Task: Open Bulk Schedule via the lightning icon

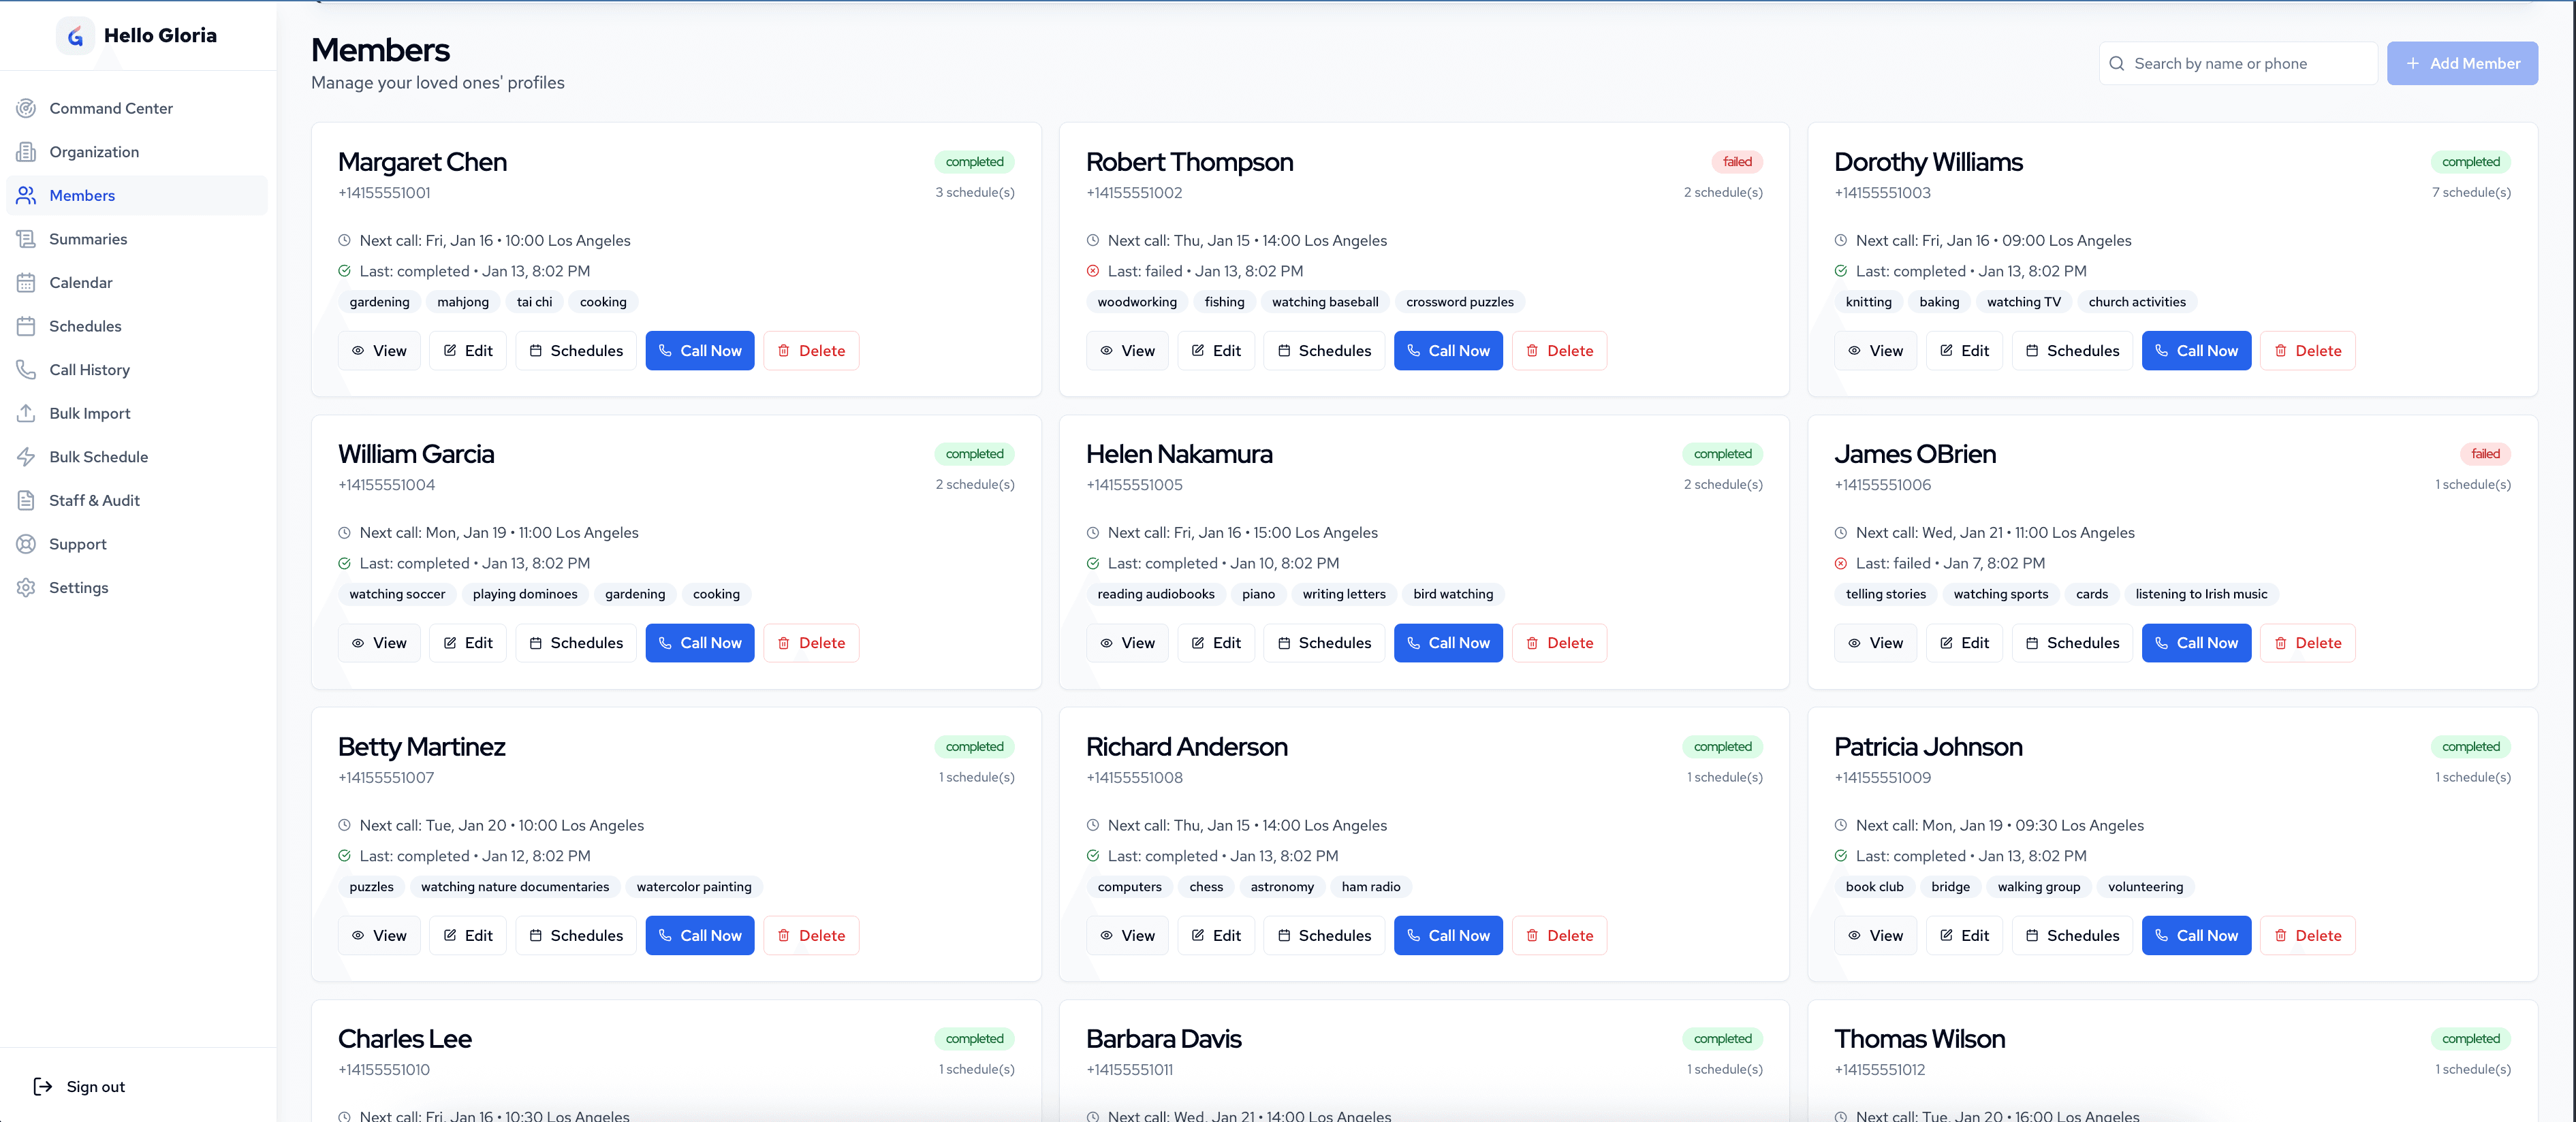Action: click(26, 456)
